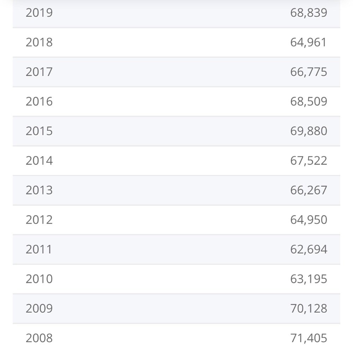This screenshot has width=353, height=351.
Task: Click the 2017 year label
Action: tap(39, 72)
